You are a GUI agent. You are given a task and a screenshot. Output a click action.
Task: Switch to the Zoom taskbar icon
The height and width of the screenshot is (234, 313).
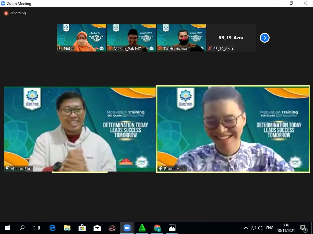tap(127, 228)
